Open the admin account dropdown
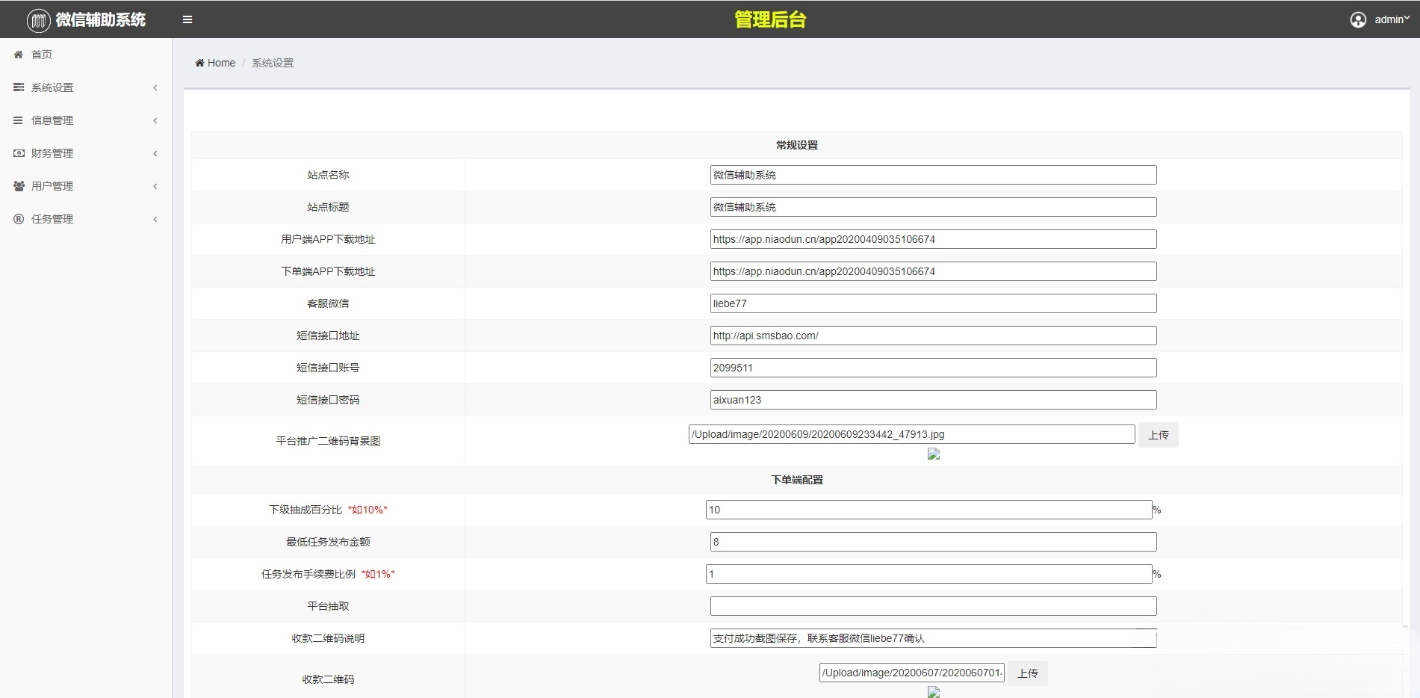Image resolution: width=1420 pixels, height=698 pixels. [x=1392, y=19]
